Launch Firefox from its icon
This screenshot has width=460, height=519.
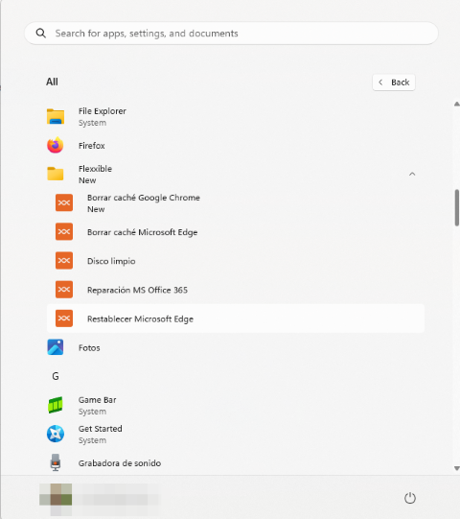tap(56, 145)
